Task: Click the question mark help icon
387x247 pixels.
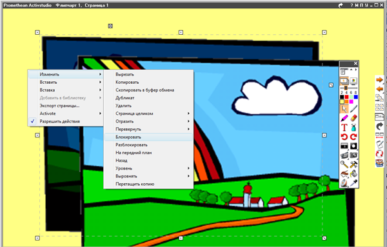Action: [x=352, y=5]
